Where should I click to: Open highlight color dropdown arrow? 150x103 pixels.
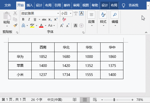pyautogui.click(x=36, y=25)
